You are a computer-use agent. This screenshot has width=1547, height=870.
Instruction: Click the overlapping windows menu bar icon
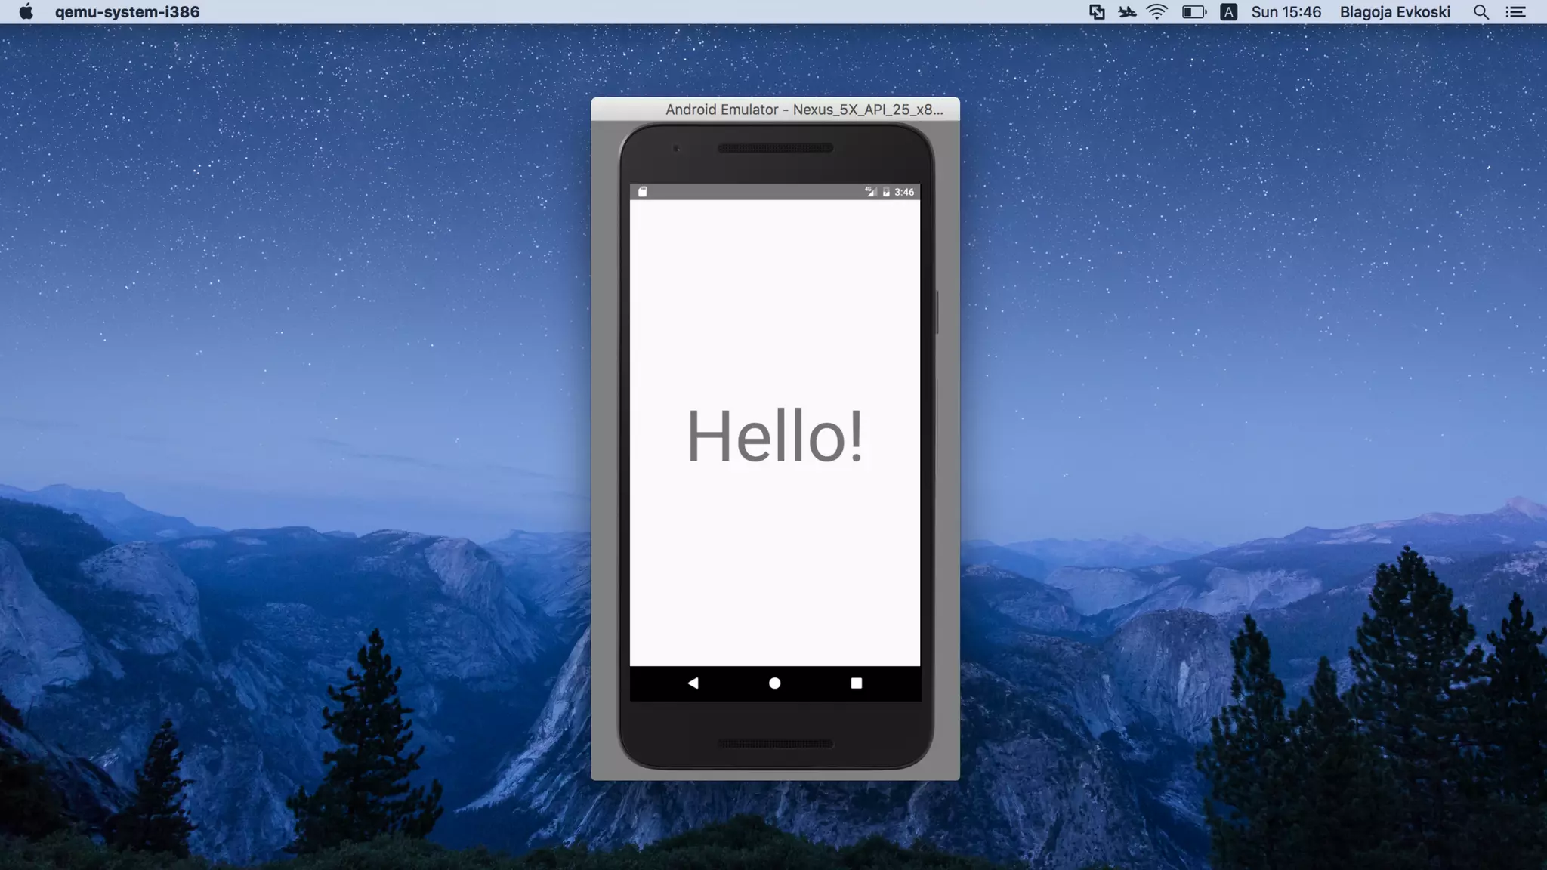(1097, 12)
